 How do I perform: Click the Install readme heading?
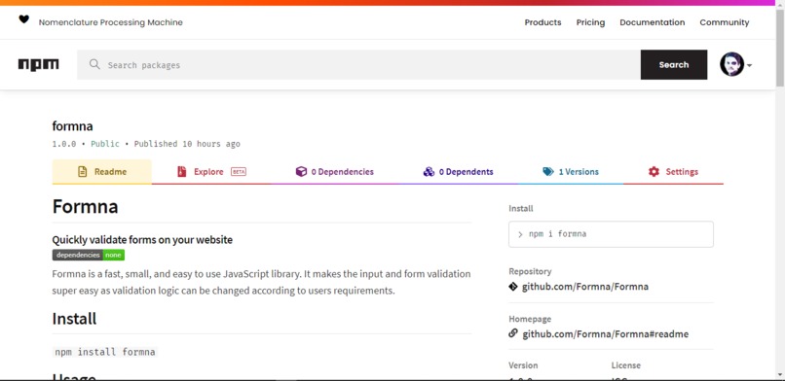tap(74, 319)
